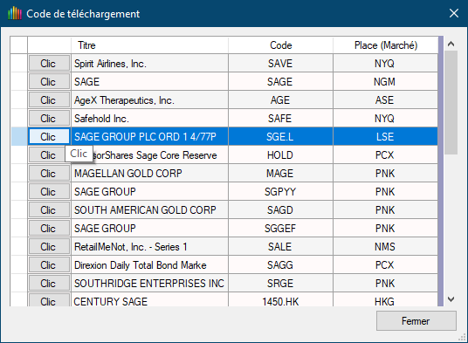Click the Clic button for SGPYY row
The width and height of the screenshot is (468, 343).
49,191
